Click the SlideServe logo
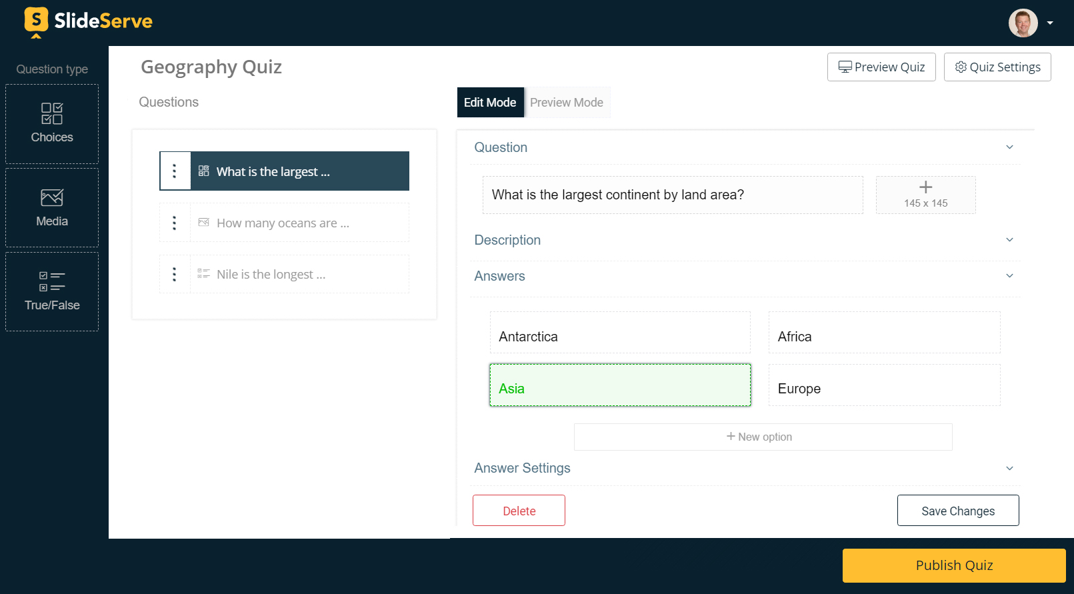The width and height of the screenshot is (1074, 594). click(x=89, y=21)
